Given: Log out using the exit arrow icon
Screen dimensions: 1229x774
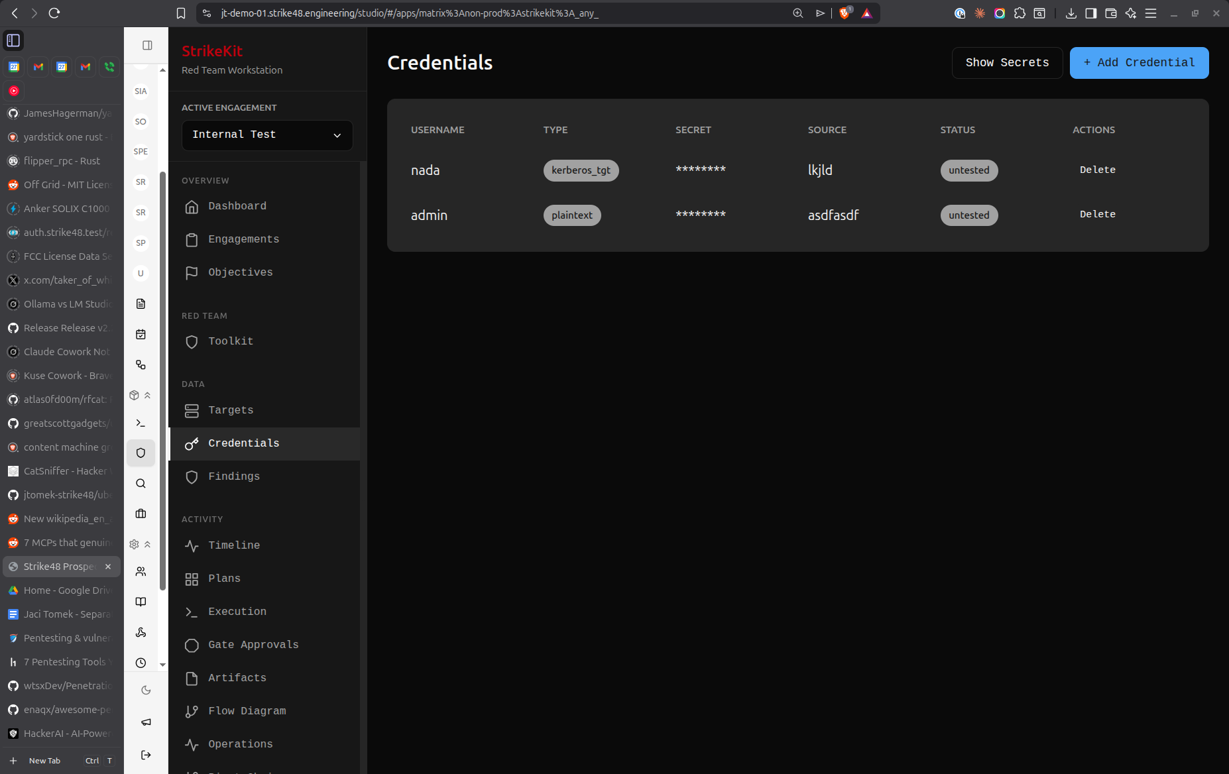Looking at the screenshot, I should pyautogui.click(x=146, y=755).
